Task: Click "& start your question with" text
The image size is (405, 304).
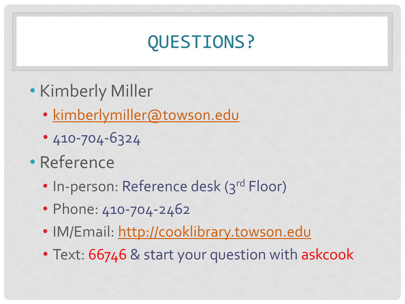Action: (x=214, y=255)
